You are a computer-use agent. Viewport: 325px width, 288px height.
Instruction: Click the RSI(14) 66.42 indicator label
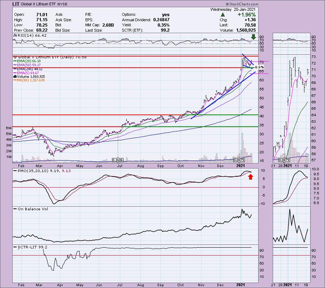(x=32, y=36)
